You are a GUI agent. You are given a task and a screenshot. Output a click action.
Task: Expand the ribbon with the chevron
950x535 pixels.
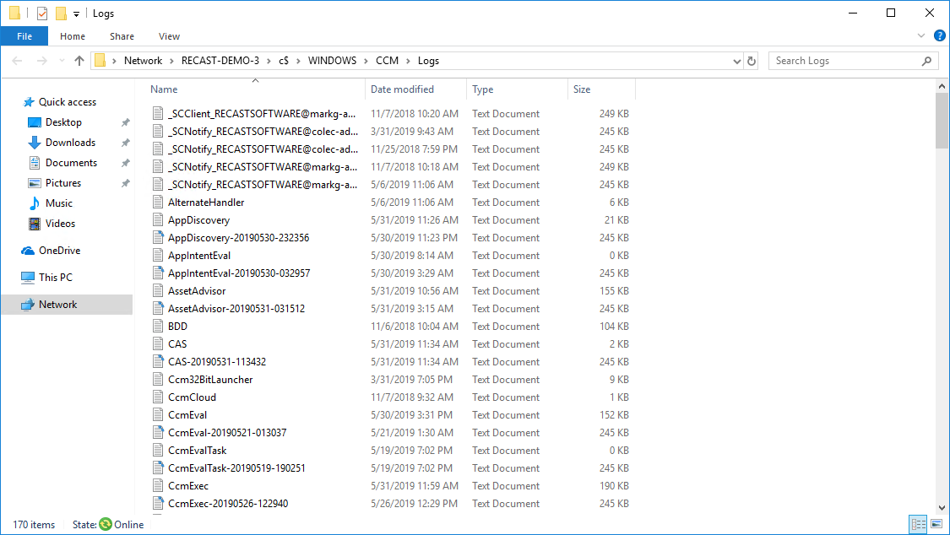tap(921, 35)
